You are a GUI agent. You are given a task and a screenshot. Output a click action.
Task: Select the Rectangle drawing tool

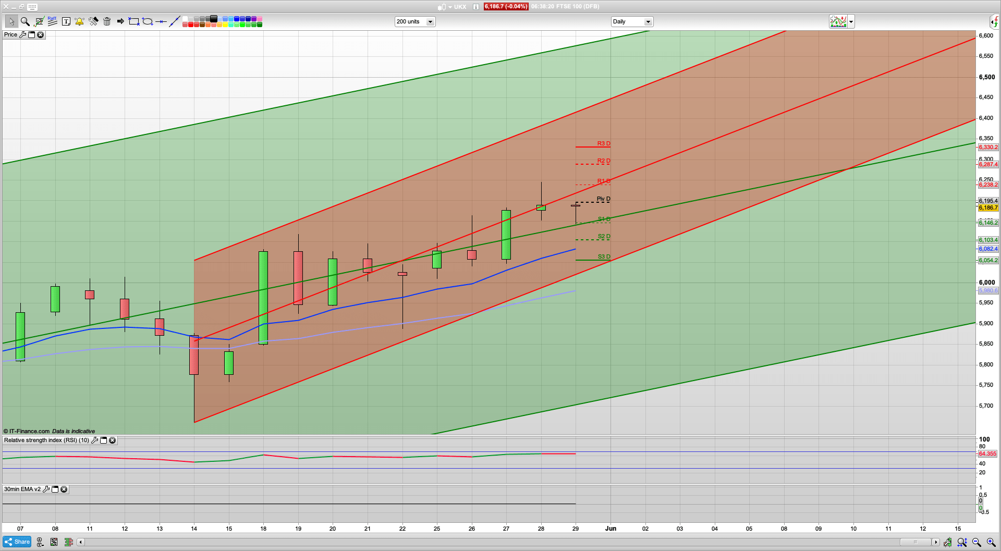click(133, 21)
